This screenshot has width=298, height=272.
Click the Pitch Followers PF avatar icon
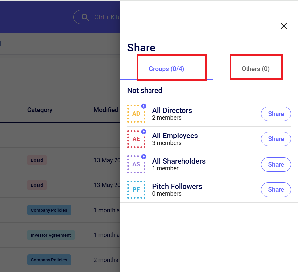(x=136, y=190)
